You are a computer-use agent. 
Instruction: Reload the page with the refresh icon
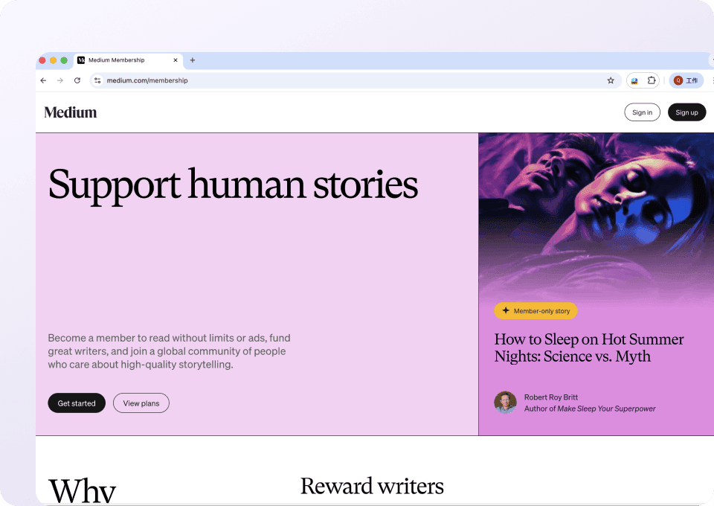(77, 80)
